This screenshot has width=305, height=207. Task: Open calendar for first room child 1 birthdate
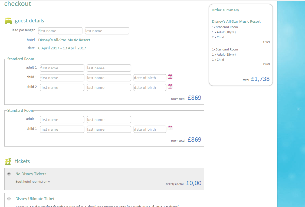170,77
